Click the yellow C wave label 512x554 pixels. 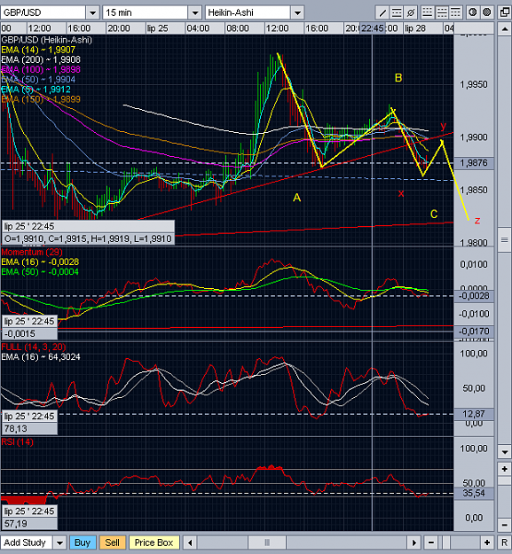[x=434, y=214]
